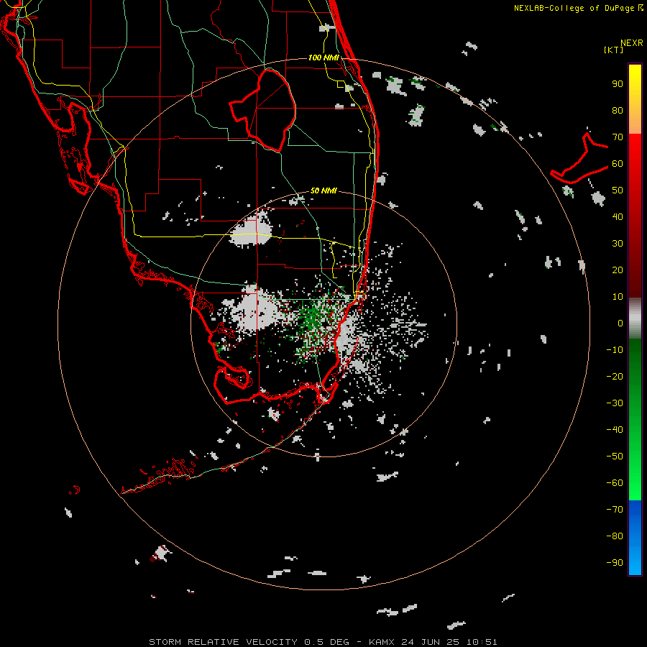Image resolution: width=647 pixels, height=647 pixels.
Task: Click the large gray echo under the 50 NMI label
Action: coord(252,230)
